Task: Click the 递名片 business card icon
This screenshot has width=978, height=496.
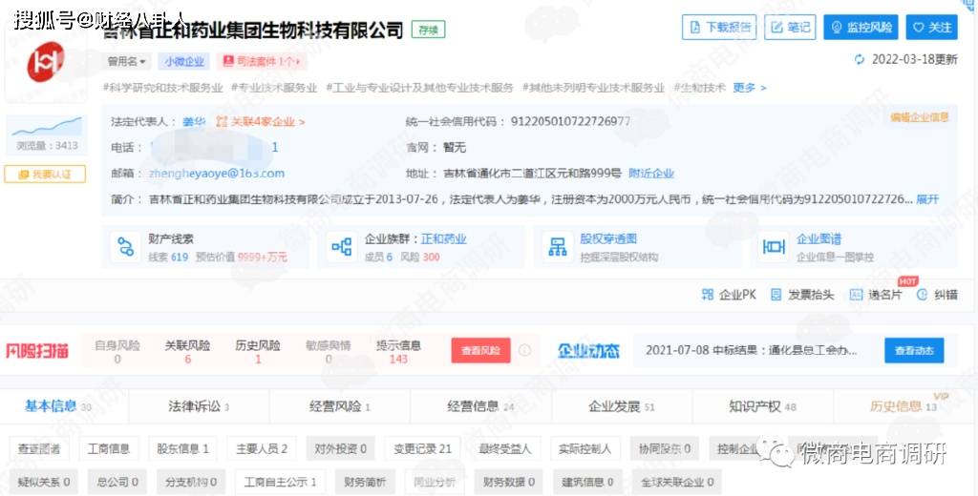Action: coord(856,295)
